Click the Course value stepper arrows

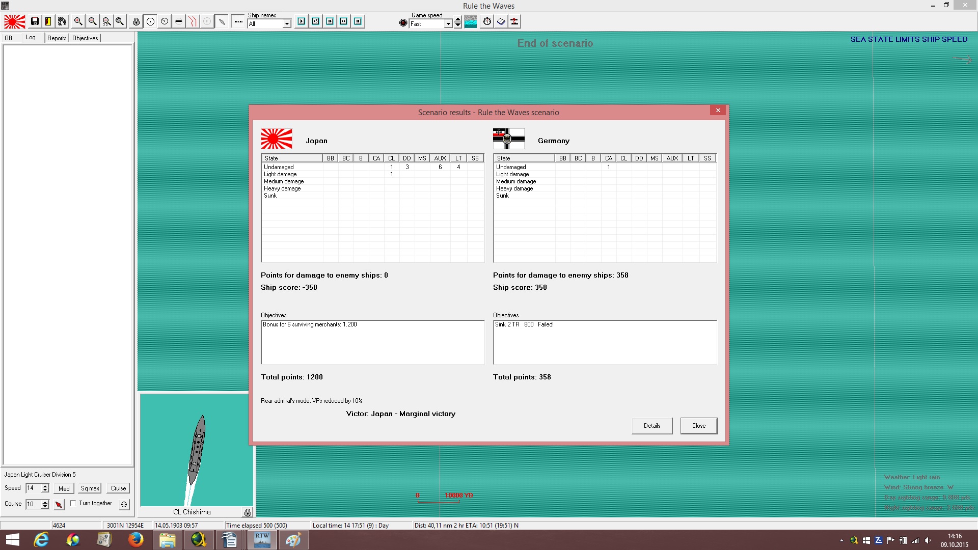(x=45, y=504)
